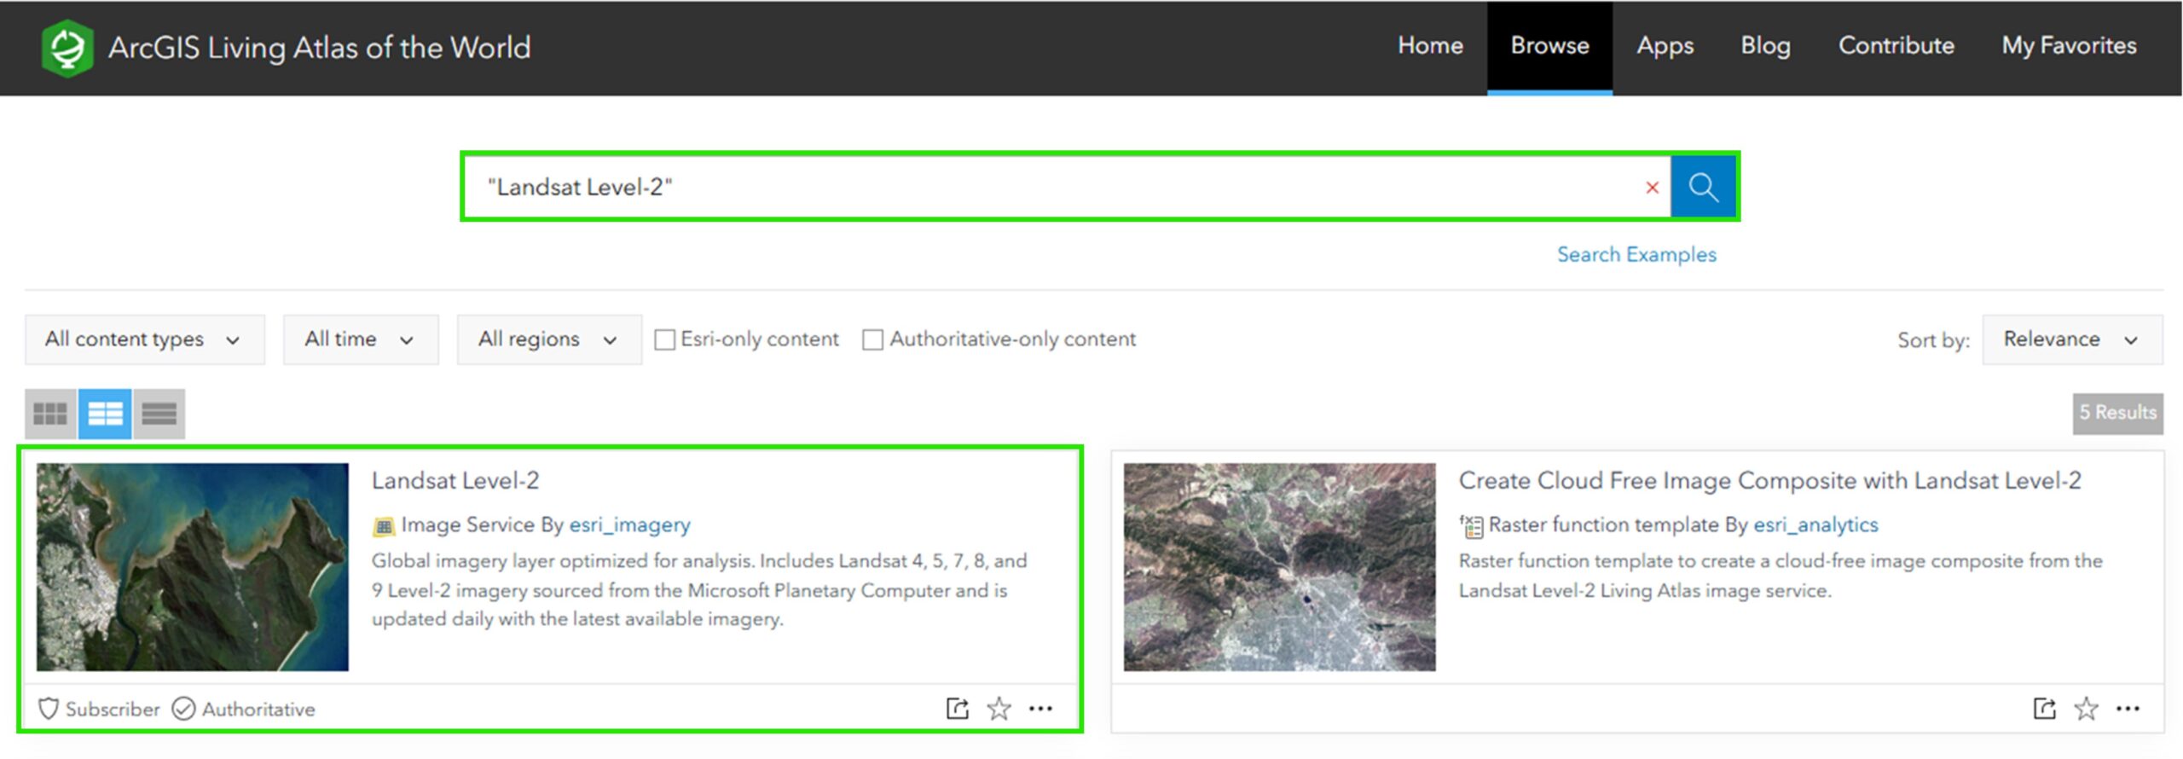Switch to the grid view layout icon
This screenshot has width=2183, height=759.
point(50,414)
